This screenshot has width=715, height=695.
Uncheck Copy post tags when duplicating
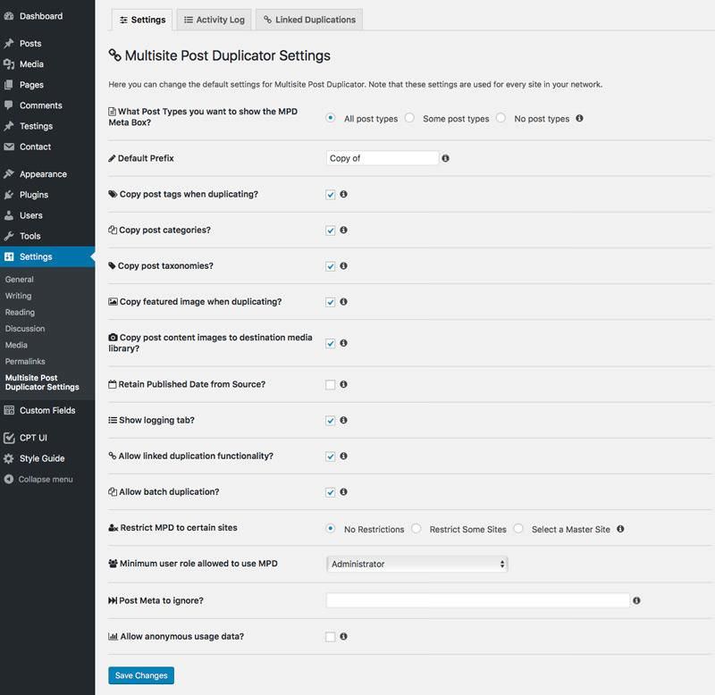[x=330, y=195]
